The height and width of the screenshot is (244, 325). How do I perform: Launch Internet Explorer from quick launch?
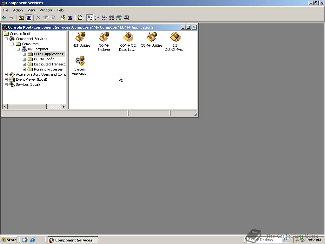pos(32,240)
